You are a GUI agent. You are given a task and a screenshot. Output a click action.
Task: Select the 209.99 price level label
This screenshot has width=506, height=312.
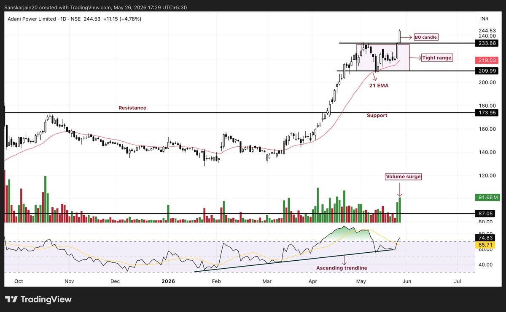[x=487, y=71]
